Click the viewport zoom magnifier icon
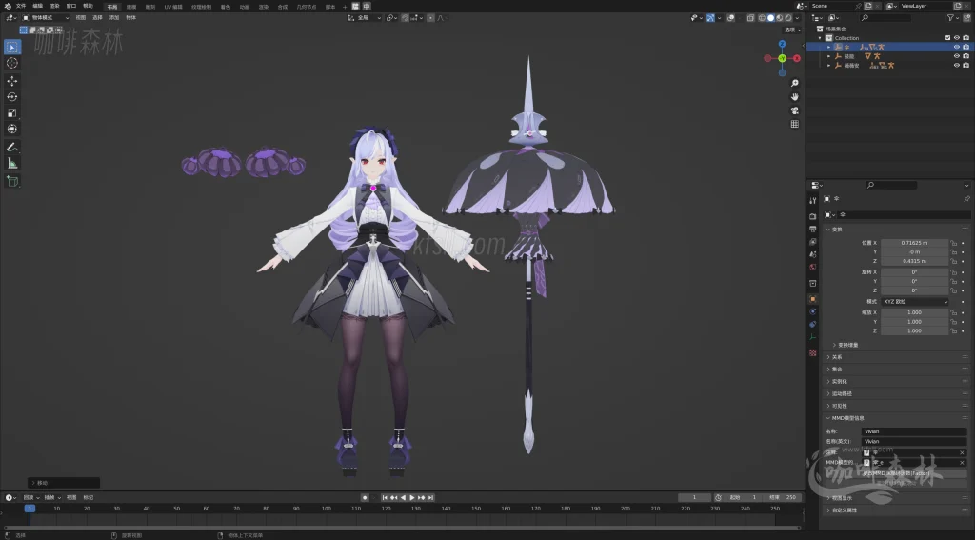This screenshot has height=540, width=975. point(795,83)
